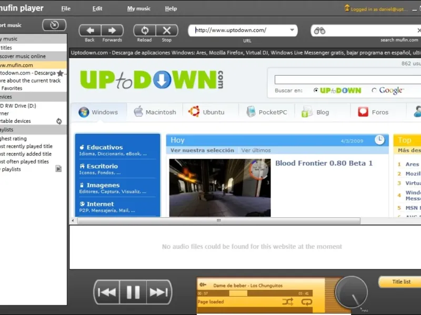Viewport: 421px width, 315px height.
Task: Toggle repeat mode in player display
Action: pos(306,302)
